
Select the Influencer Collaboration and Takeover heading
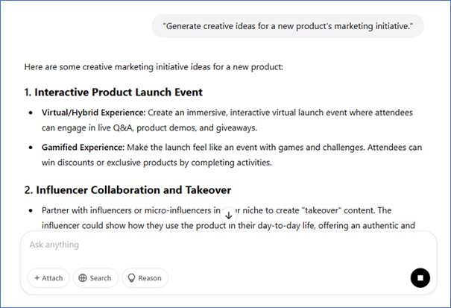(127, 190)
